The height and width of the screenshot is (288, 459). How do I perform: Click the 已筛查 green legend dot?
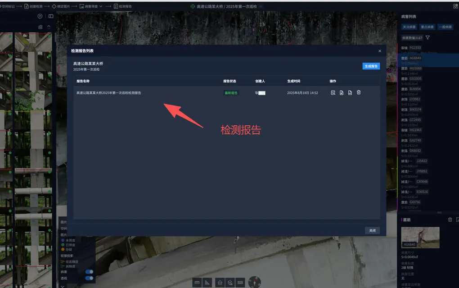point(63,245)
